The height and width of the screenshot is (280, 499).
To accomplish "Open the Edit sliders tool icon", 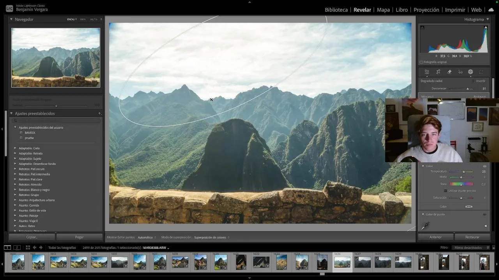I will click(427, 72).
